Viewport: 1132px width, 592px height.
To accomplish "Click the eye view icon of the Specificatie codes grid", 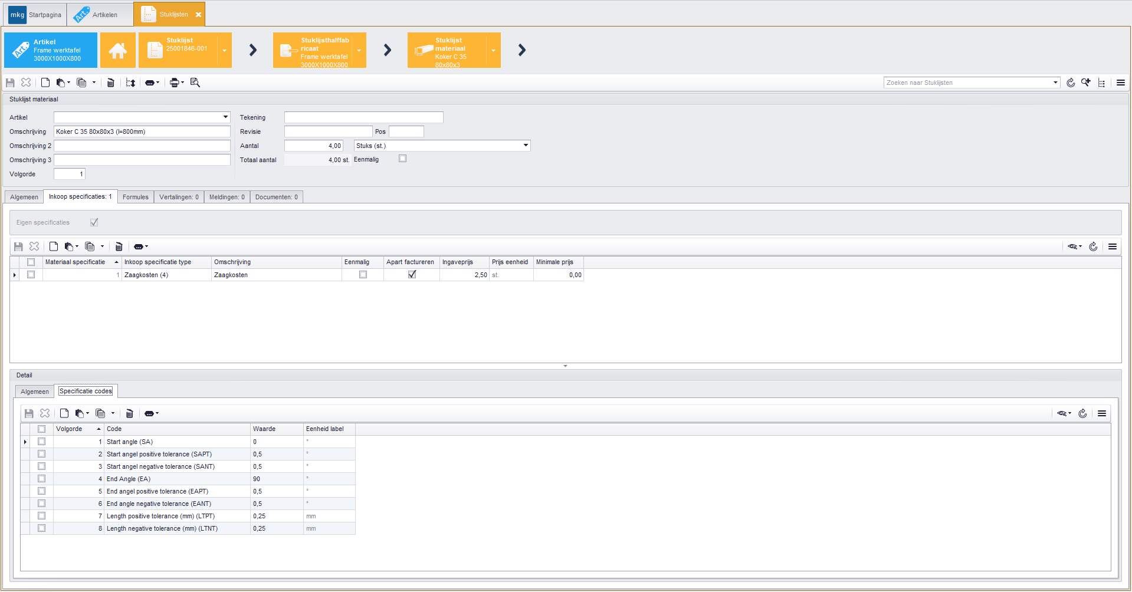I will tap(1062, 413).
